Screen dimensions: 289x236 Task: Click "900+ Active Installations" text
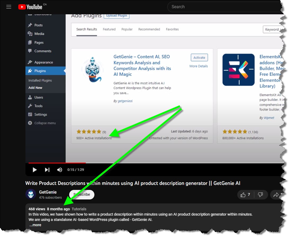click(94, 138)
